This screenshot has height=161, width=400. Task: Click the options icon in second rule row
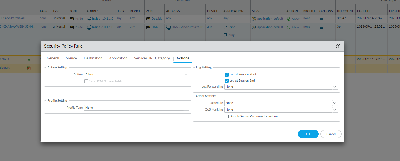[x=322, y=27]
